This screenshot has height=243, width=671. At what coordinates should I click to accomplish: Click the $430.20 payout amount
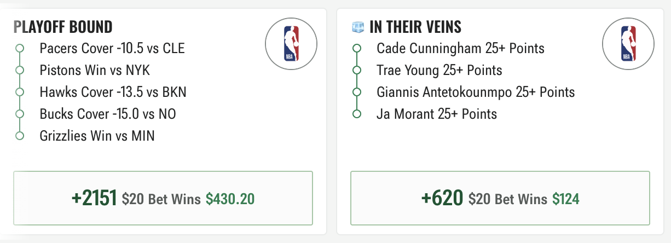[x=230, y=199]
